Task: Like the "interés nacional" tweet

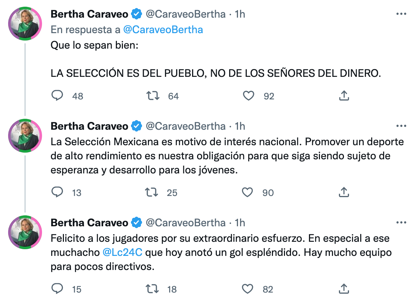Action: pyautogui.click(x=248, y=192)
